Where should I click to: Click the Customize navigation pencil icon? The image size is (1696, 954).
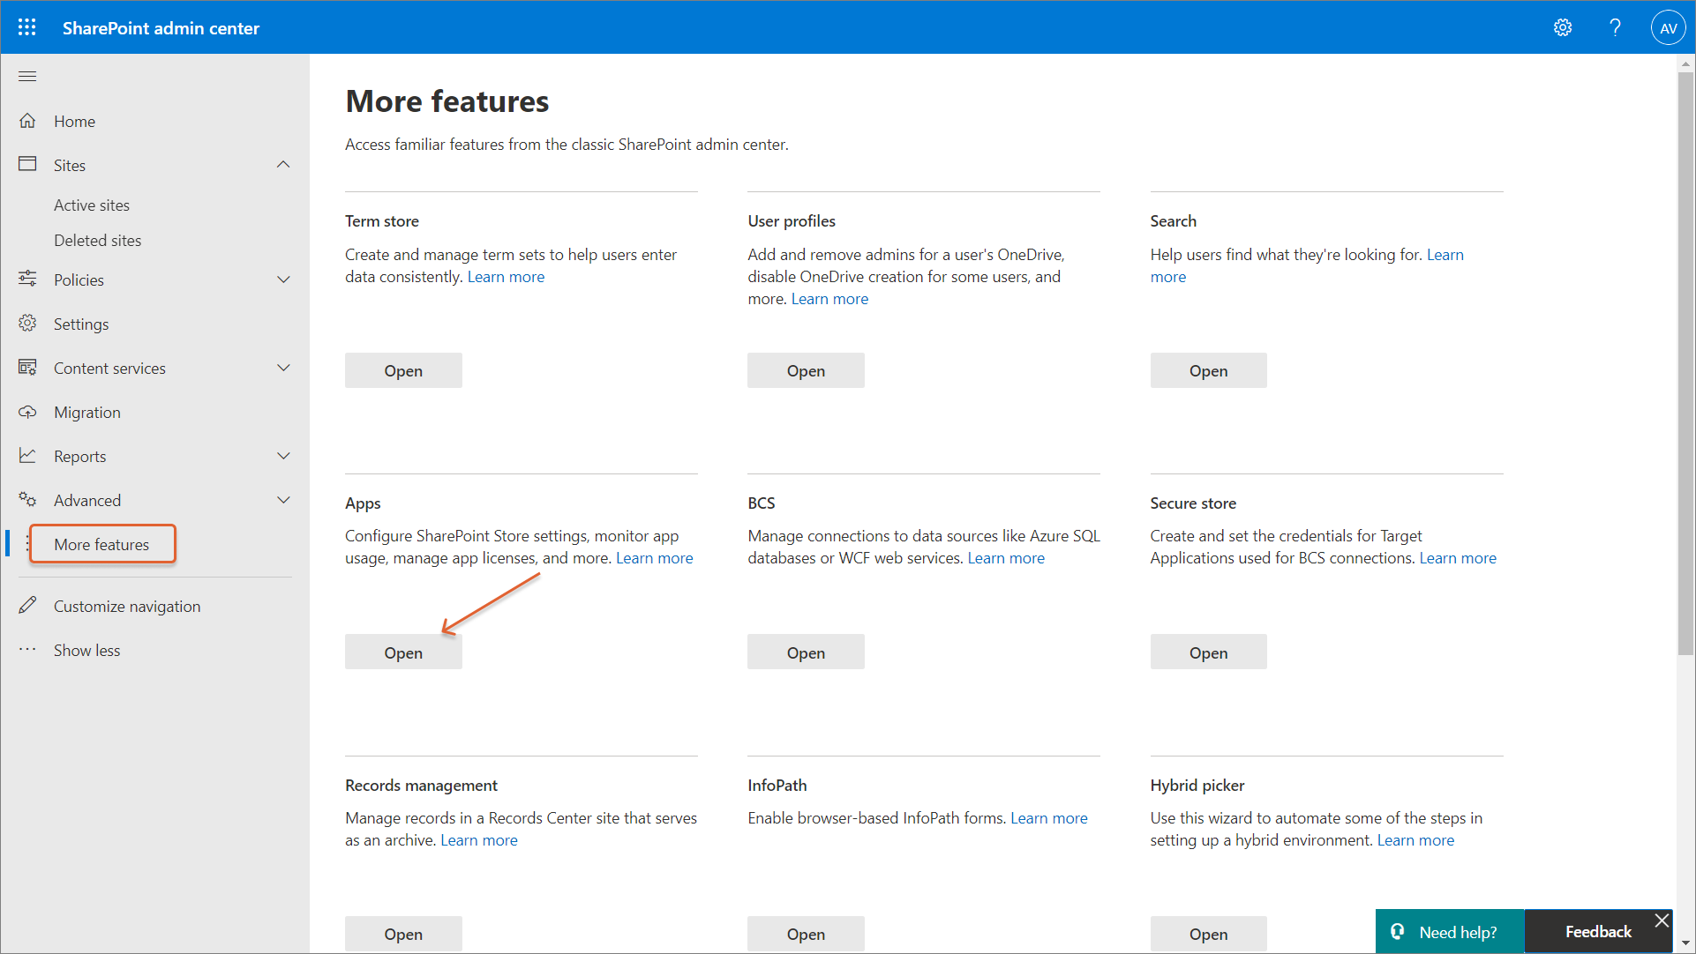pyautogui.click(x=27, y=606)
